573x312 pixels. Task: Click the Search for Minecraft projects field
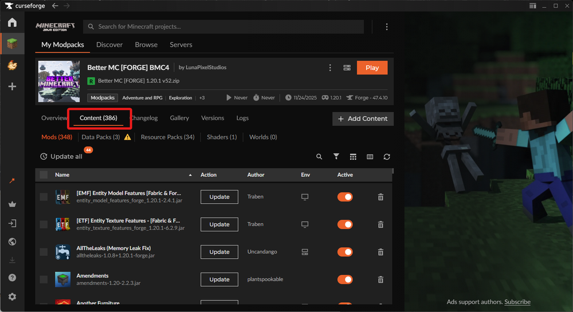tap(223, 27)
